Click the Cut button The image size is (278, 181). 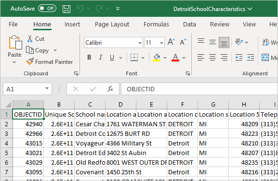pyautogui.click(x=36, y=39)
